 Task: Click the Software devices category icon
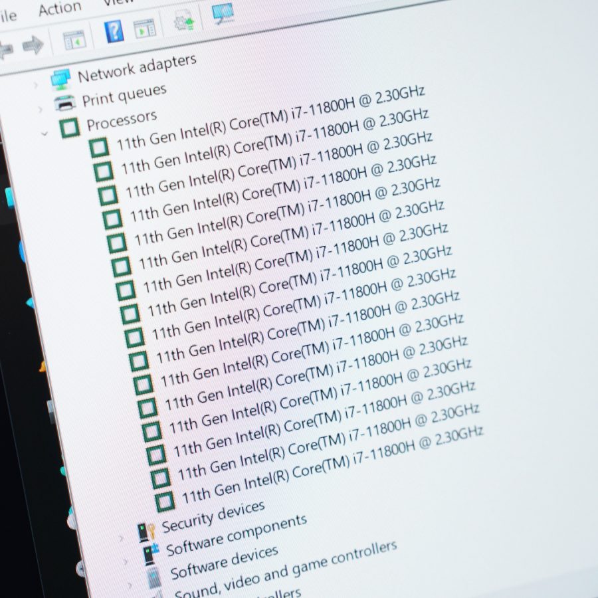(x=154, y=577)
